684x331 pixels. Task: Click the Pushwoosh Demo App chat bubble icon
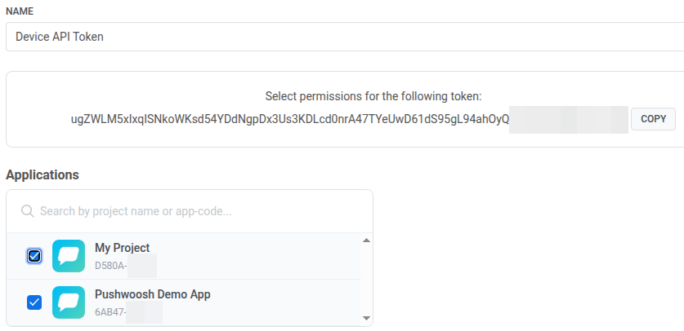69,302
